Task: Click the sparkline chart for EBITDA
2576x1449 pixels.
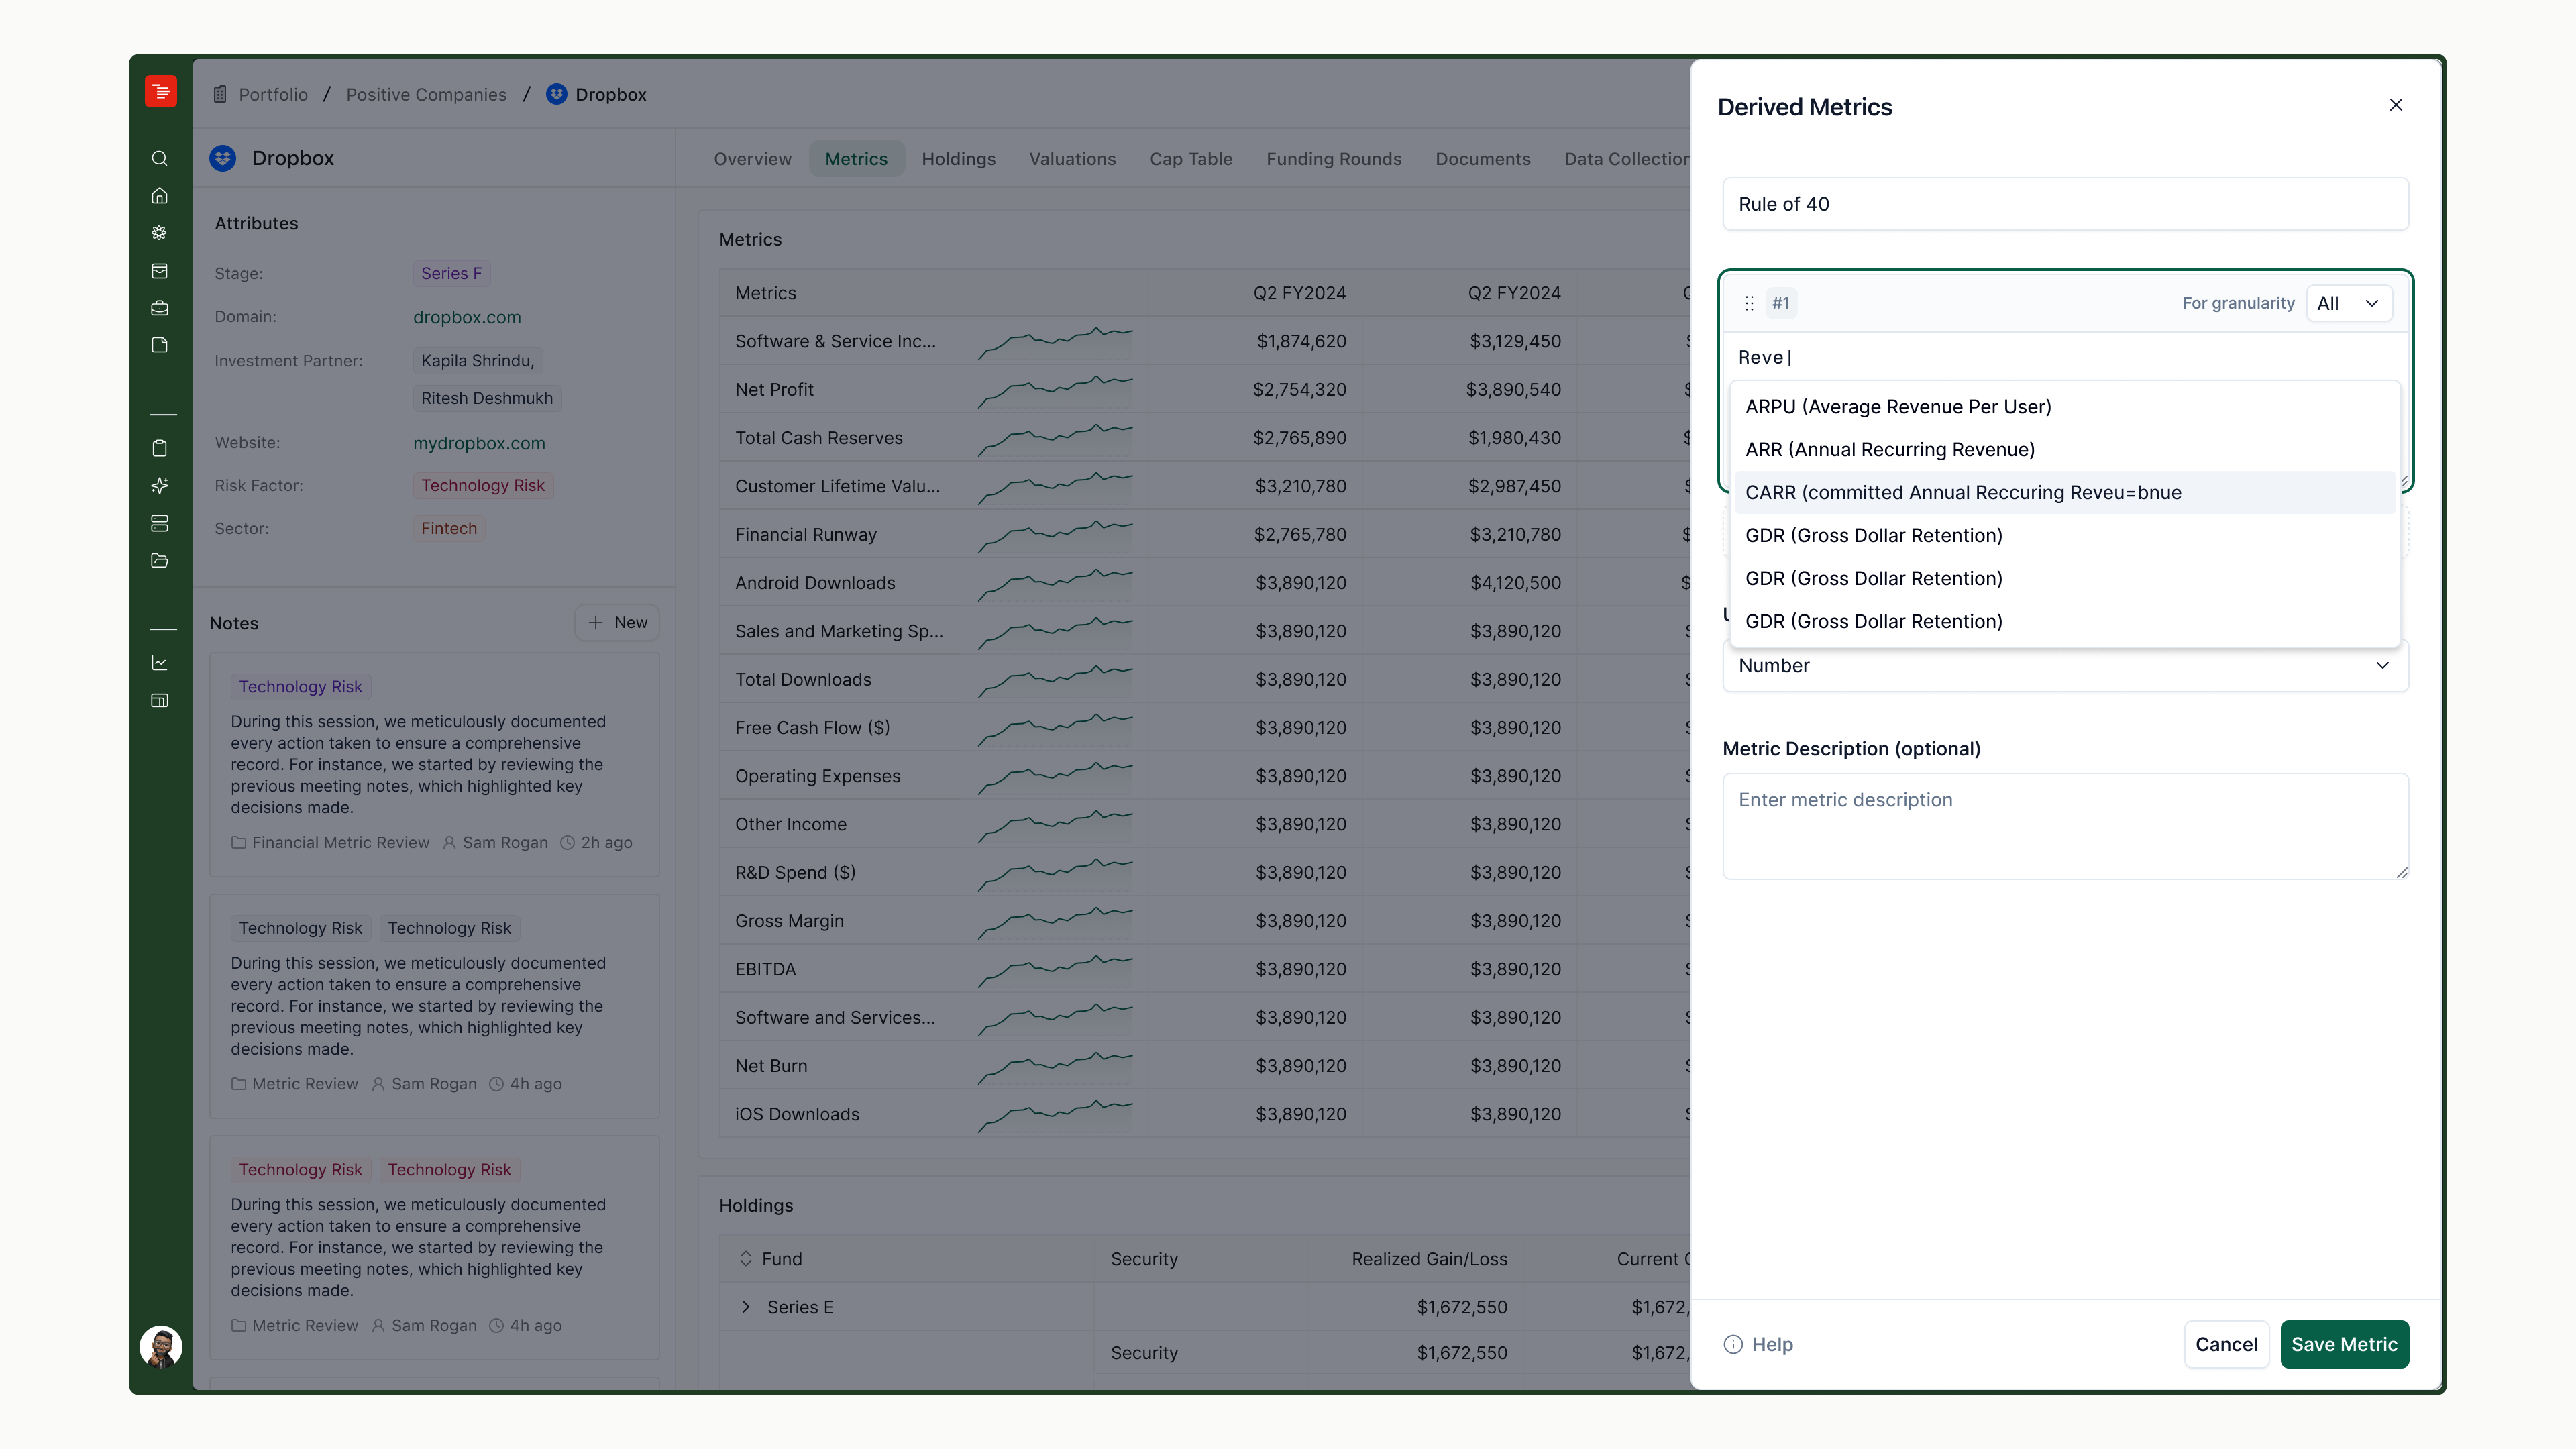Action: click(1055, 969)
